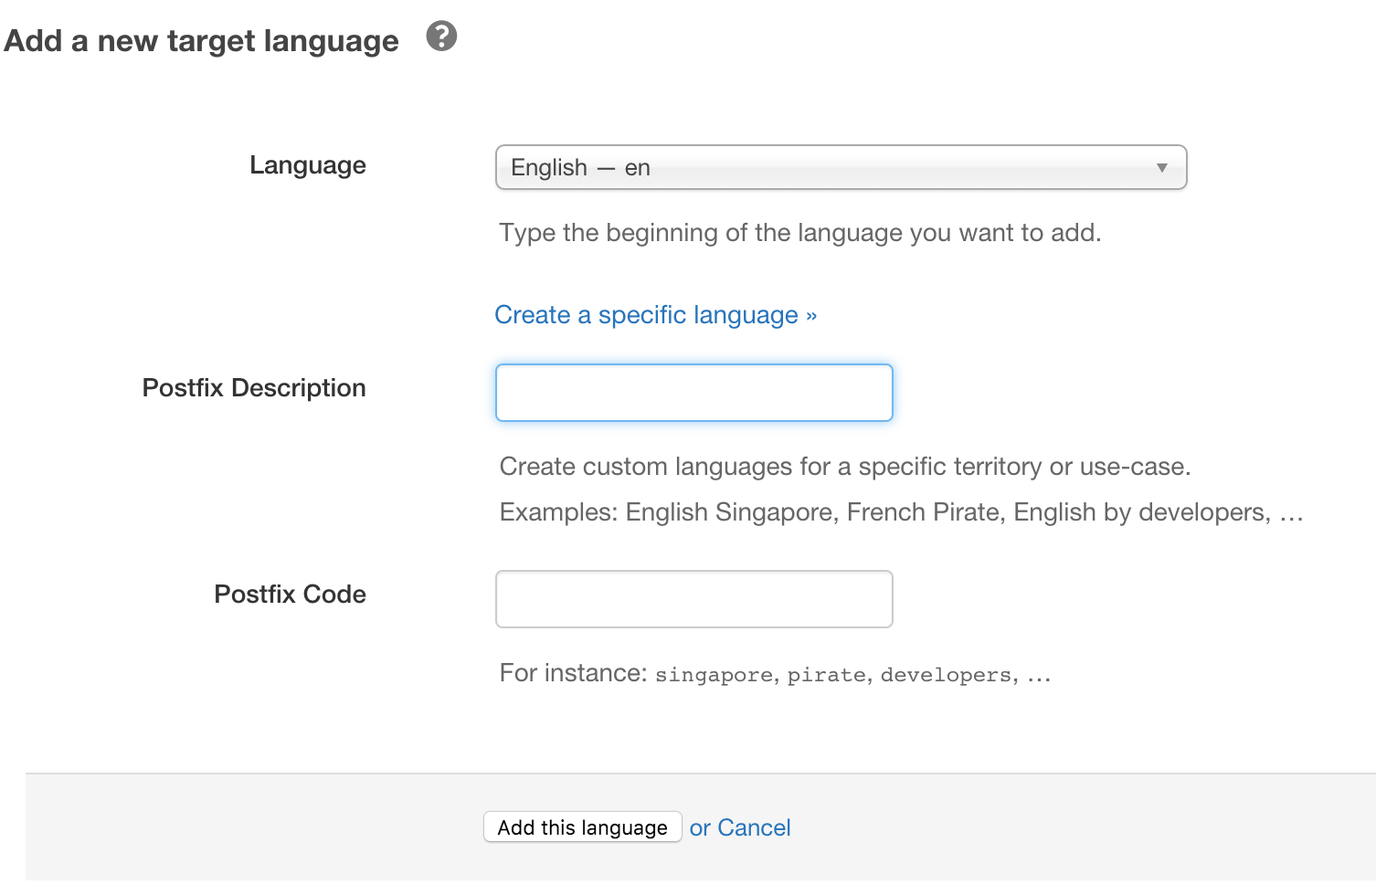Click the hint text Type the beginning of the language
1376x895 pixels.
(x=800, y=233)
